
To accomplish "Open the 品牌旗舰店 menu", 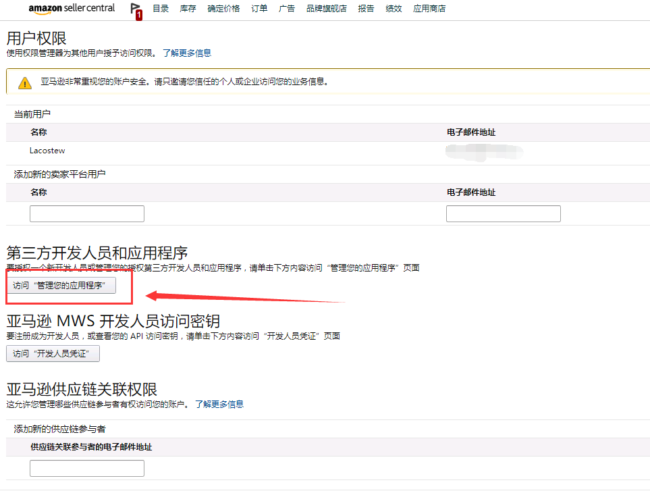I will [x=326, y=8].
